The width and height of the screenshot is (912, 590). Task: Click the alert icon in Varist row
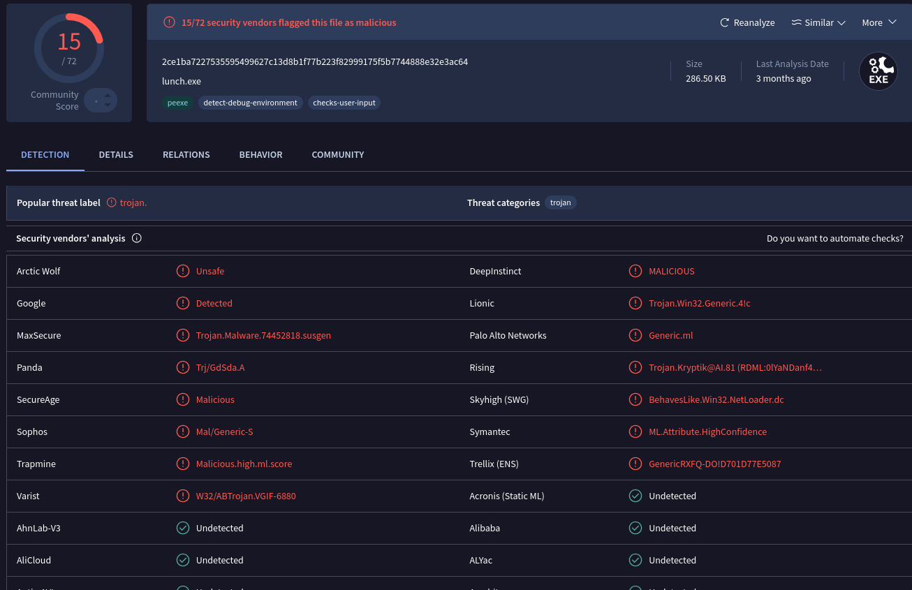183,496
